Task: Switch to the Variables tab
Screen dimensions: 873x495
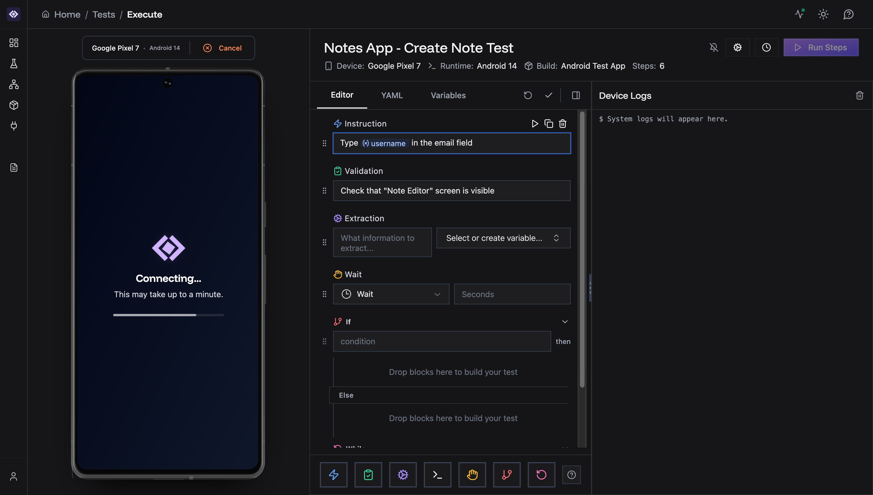Action: pyautogui.click(x=448, y=95)
